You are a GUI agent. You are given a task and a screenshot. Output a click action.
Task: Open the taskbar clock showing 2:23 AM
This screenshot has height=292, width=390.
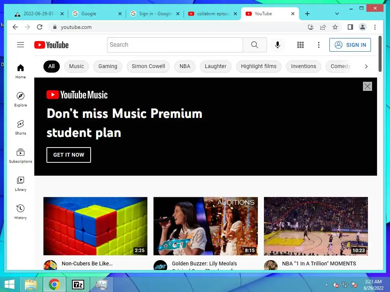click(x=373, y=284)
